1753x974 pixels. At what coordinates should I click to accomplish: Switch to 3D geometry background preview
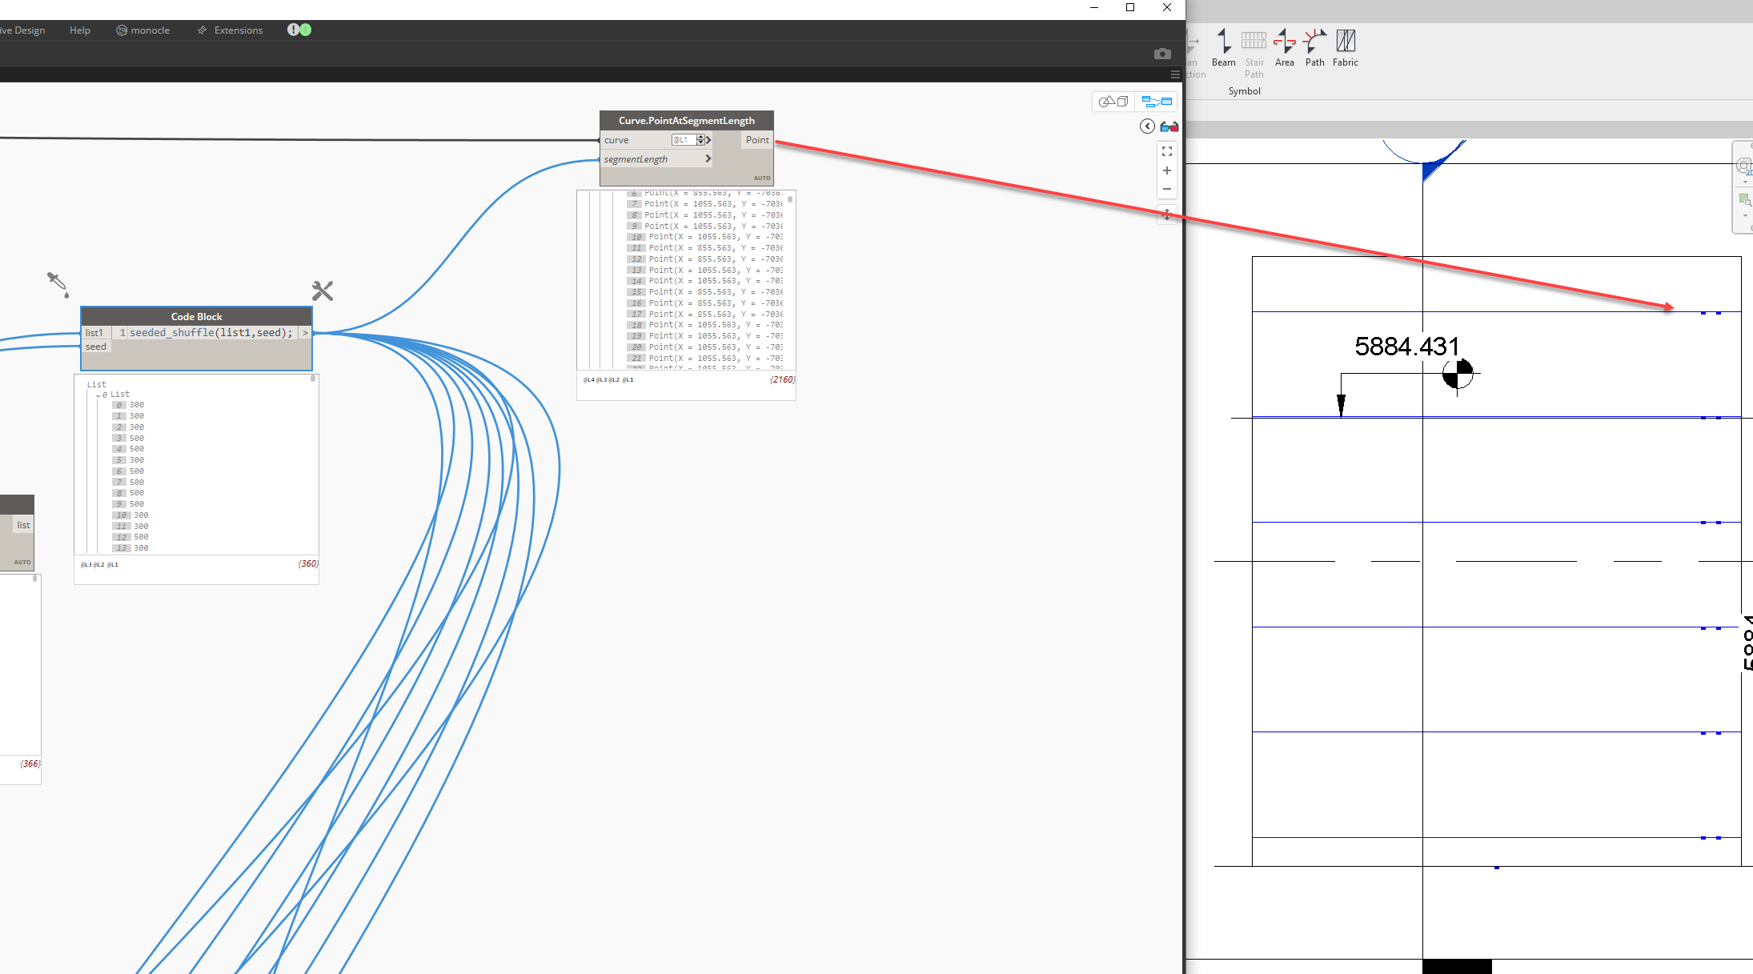(x=1113, y=102)
